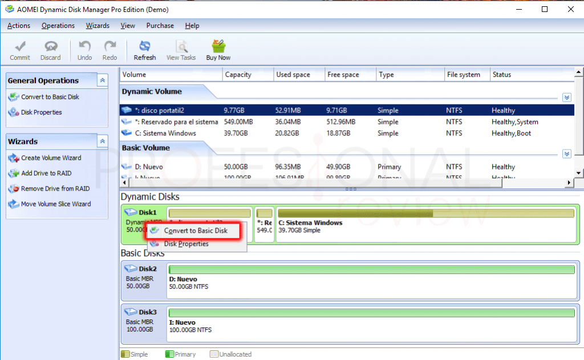Open the Operations menu
The width and height of the screenshot is (584, 360).
tap(58, 26)
